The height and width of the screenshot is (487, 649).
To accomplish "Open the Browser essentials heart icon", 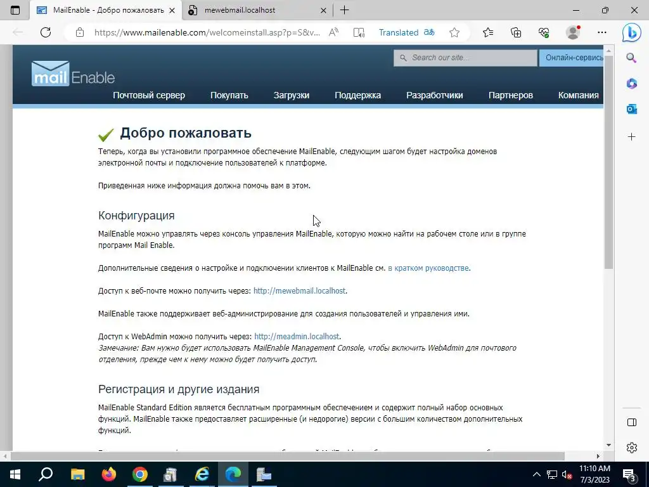I will point(544,32).
